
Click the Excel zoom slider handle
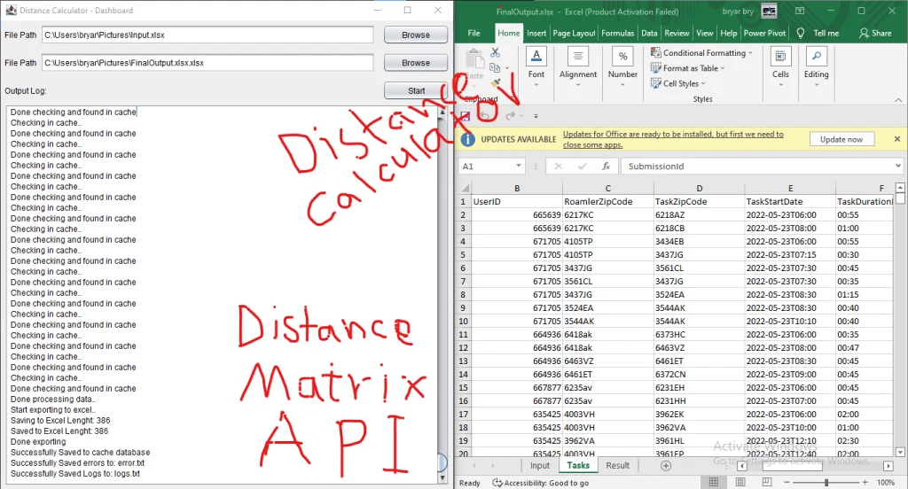coord(826,482)
